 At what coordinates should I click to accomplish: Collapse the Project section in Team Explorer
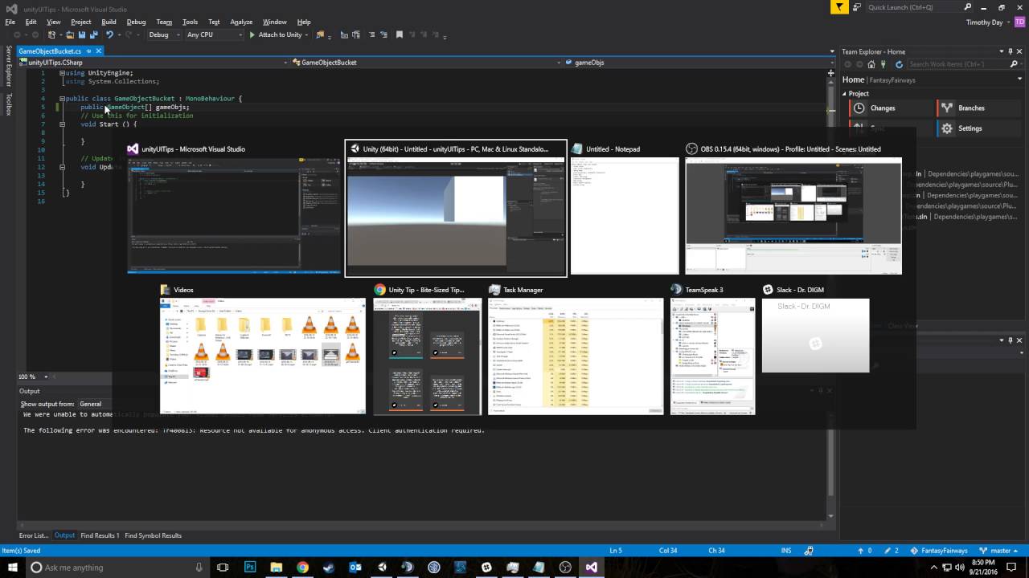845,94
